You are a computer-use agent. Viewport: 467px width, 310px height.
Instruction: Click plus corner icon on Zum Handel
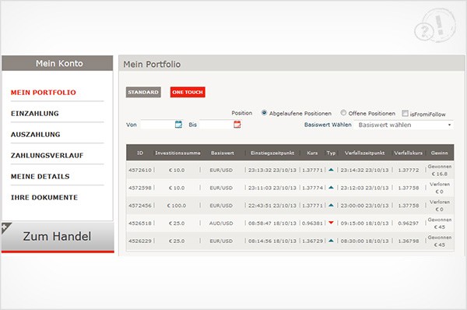pos(5,227)
